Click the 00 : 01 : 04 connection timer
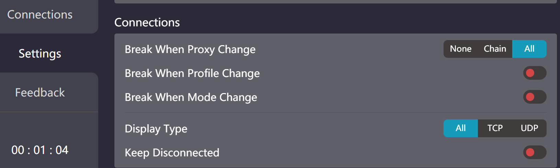 tap(40, 150)
